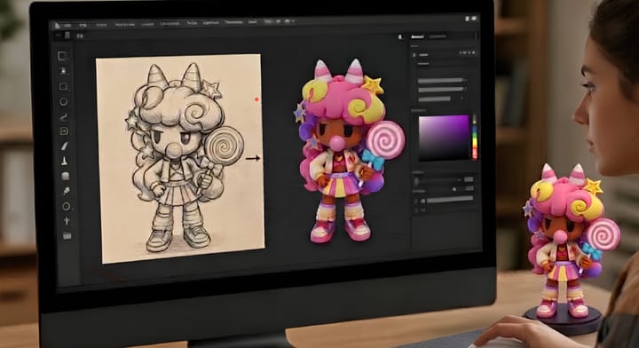Click the icon left of the panel tabs
The image size is (639, 348).
point(400,36)
